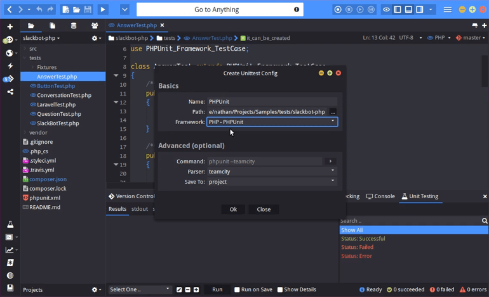Viewport: 489px width, 297px height.
Task: Open the Parser teamcity dropdown
Action: (272, 172)
